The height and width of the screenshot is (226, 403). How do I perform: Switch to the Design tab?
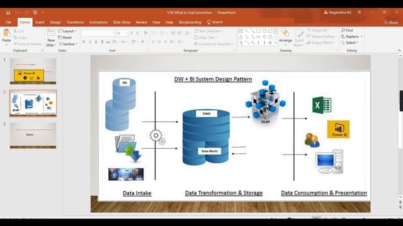(55, 23)
